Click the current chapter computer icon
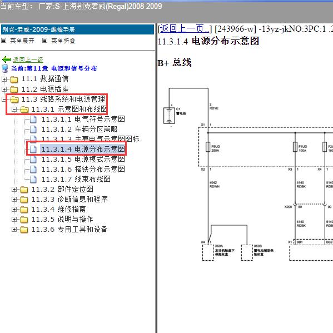The width and height of the screenshot is (333, 333). point(4,68)
